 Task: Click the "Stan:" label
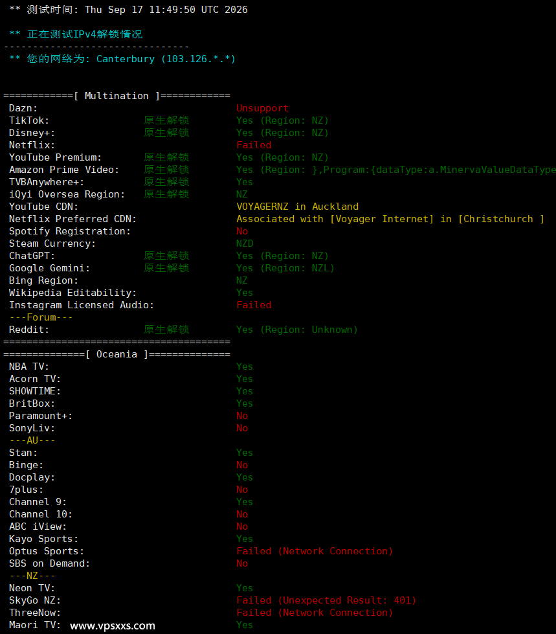click(x=23, y=453)
